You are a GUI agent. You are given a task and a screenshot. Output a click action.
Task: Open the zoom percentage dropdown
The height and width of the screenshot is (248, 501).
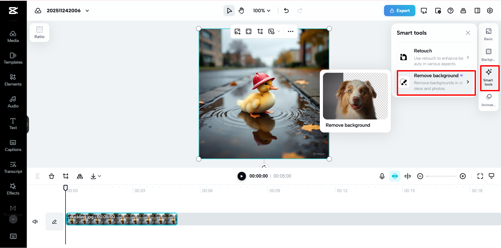click(x=262, y=11)
